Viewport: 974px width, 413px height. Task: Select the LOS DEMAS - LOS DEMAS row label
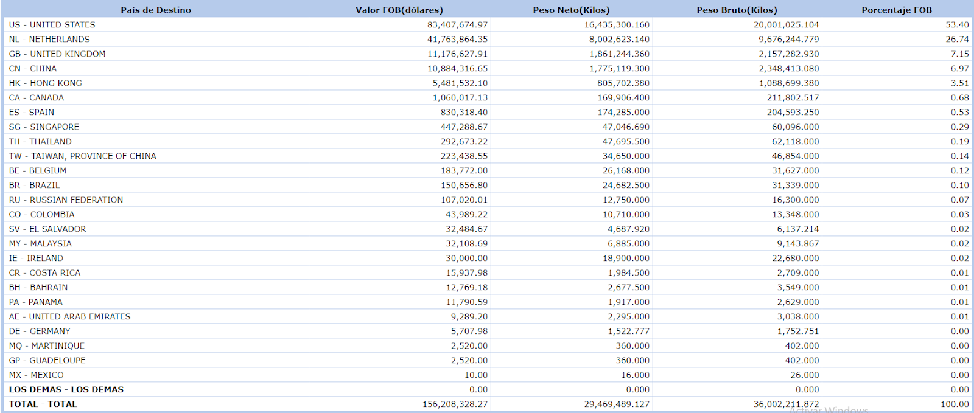pos(66,389)
